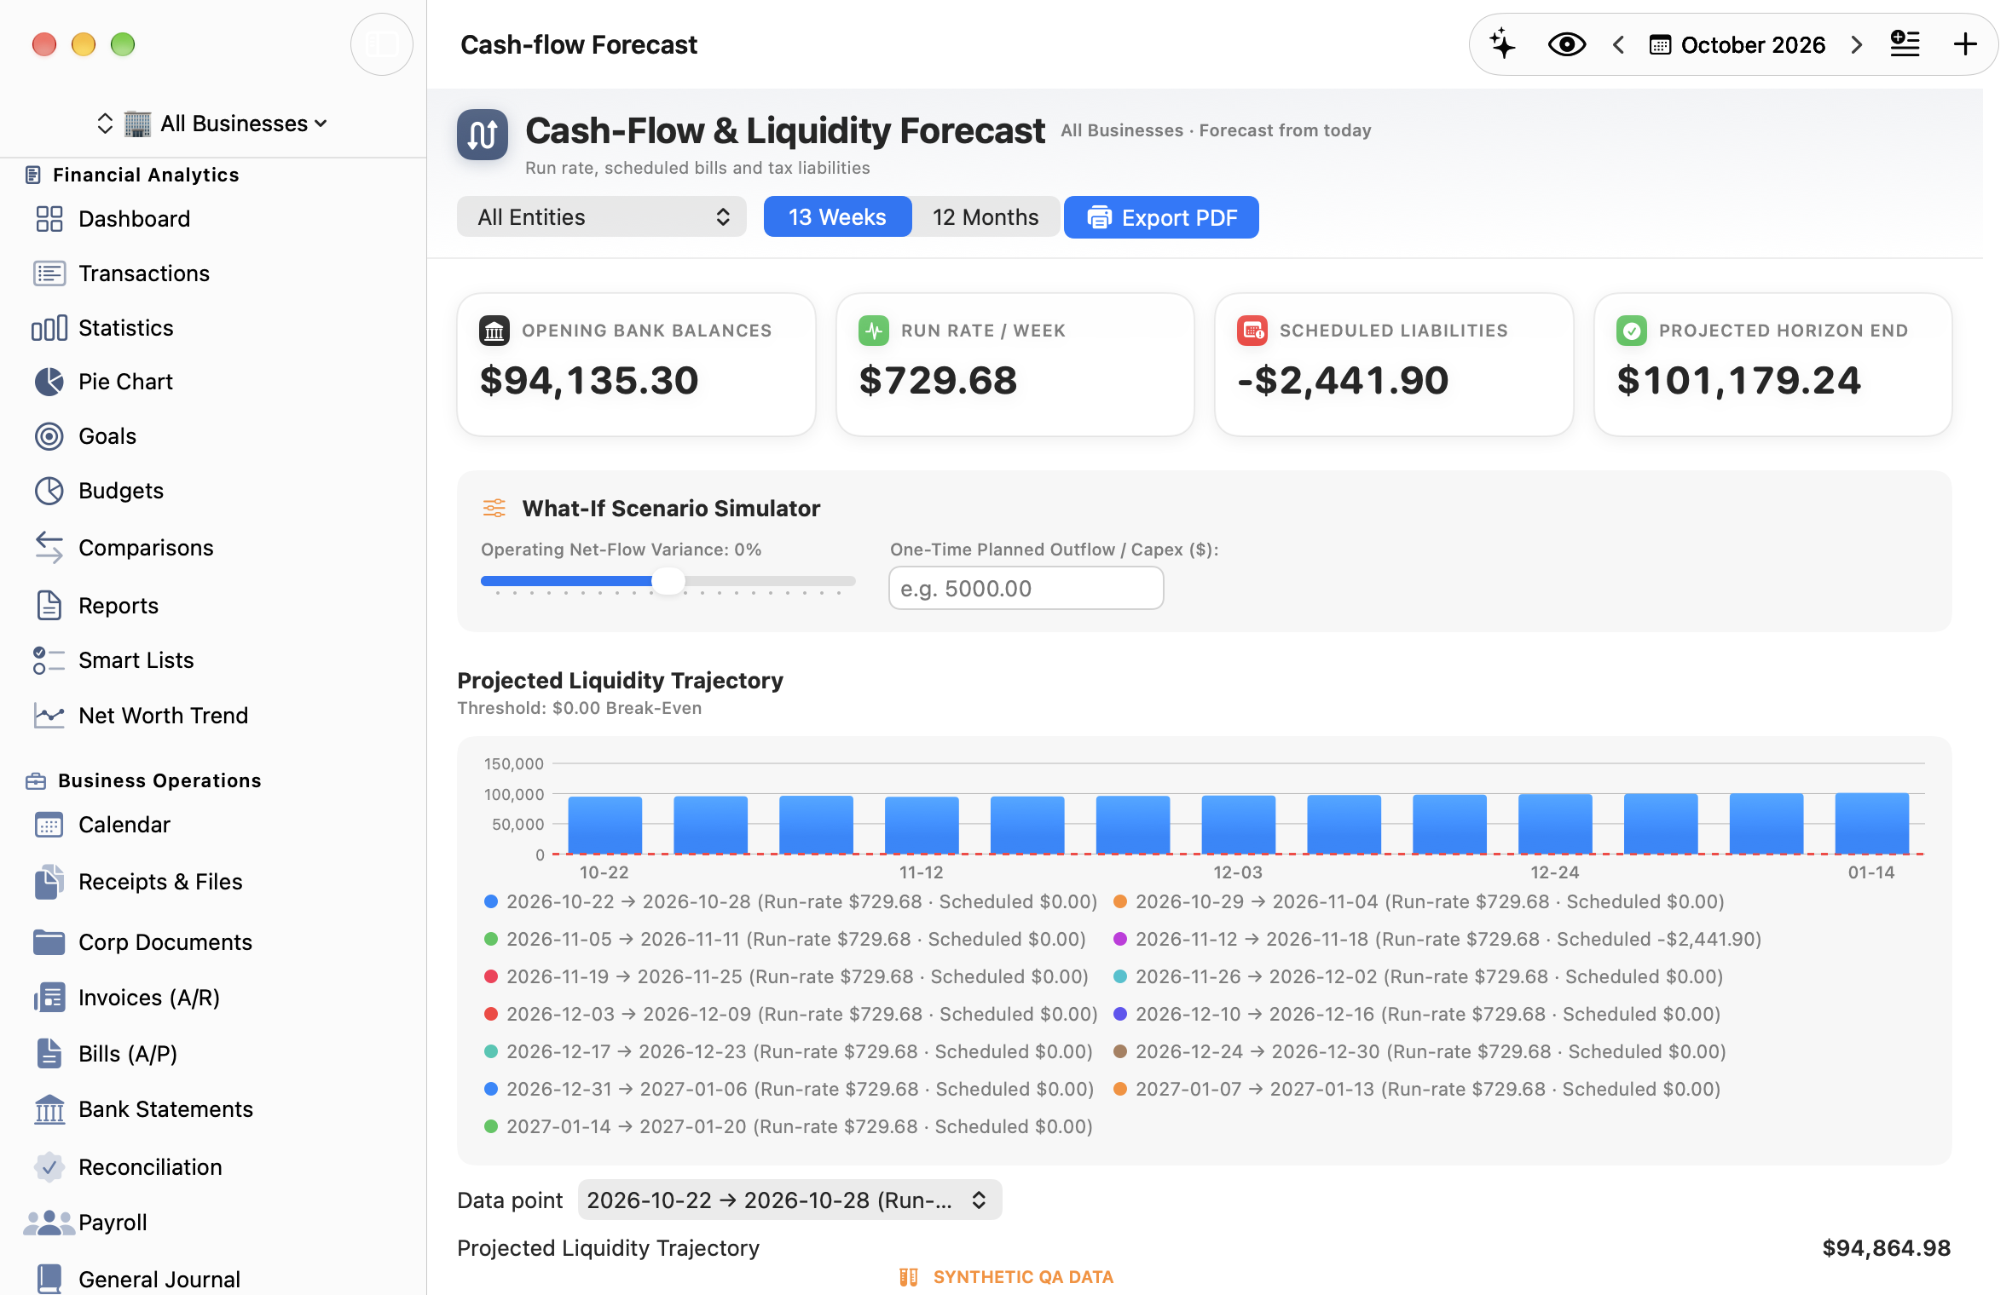Open the October 2026 date picker

click(x=1737, y=44)
